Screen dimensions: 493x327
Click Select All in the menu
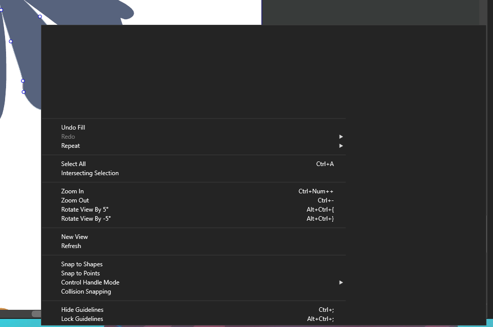click(x=74, y=164)
